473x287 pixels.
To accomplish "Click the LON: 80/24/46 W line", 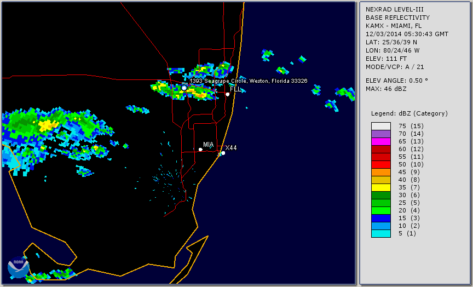I will 393,50.
